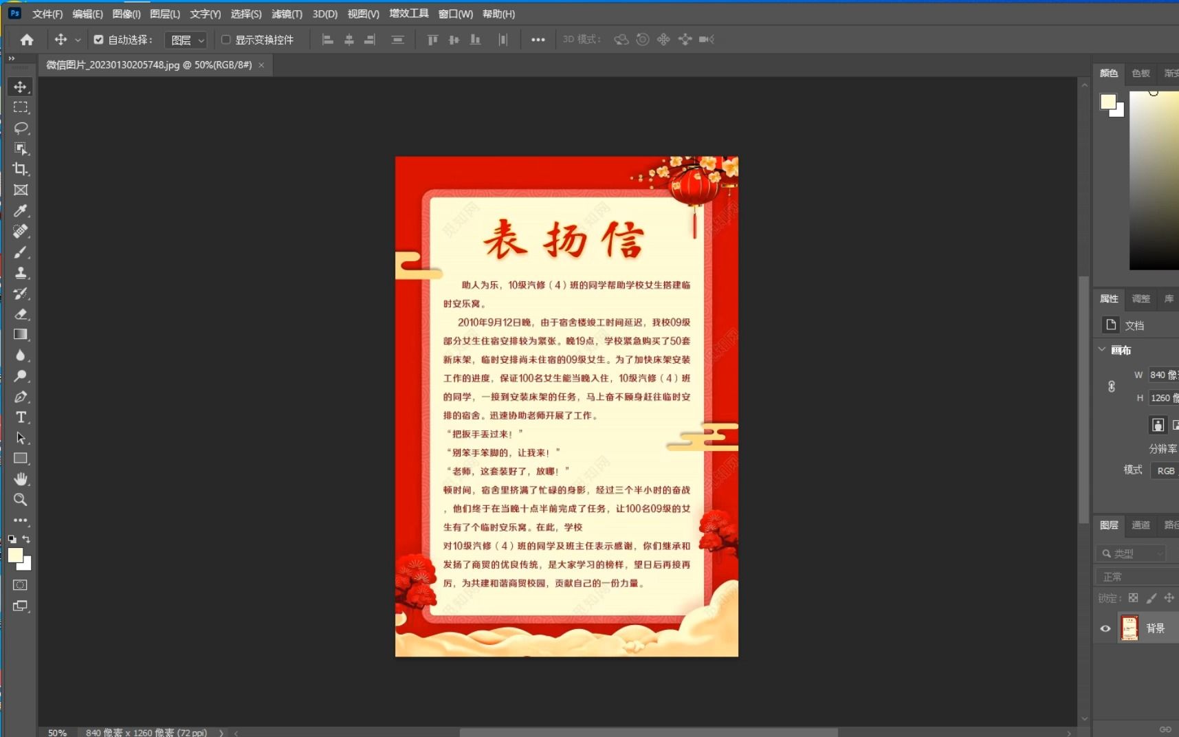Image resolution: width=1179 pixels, height=737 pixels.
Task: Select the Horizontal Type tool
Action: pos(20,417)
